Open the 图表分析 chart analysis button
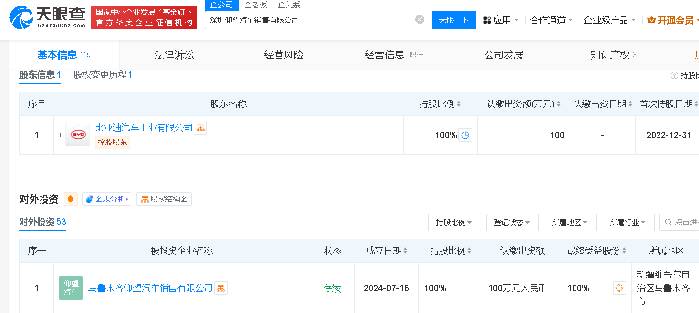Viewport: 699px width, 313px height. pos(107,199)
